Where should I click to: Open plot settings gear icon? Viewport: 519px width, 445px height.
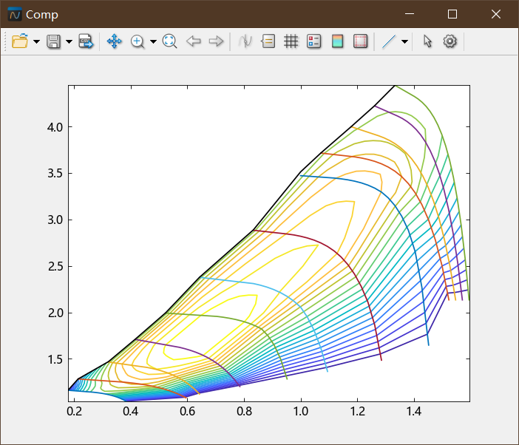(450, 41)
